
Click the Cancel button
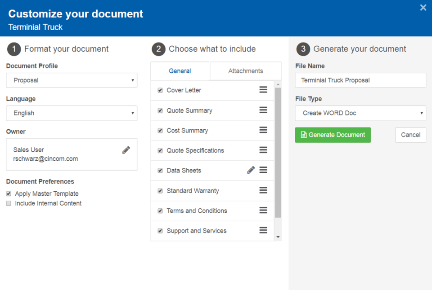(410, 135)
